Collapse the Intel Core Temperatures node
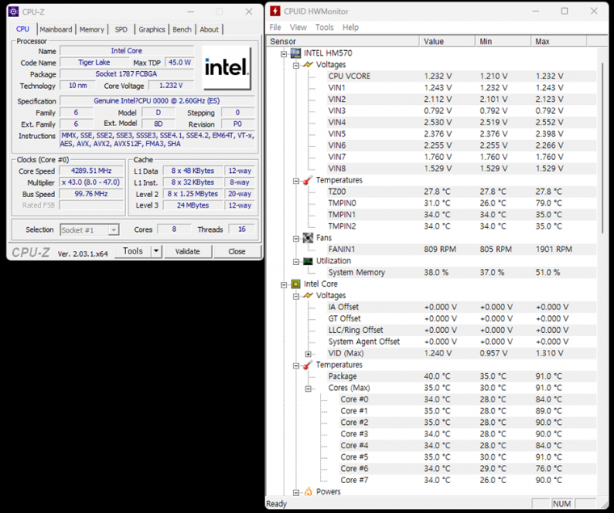 tap(296, 365)
